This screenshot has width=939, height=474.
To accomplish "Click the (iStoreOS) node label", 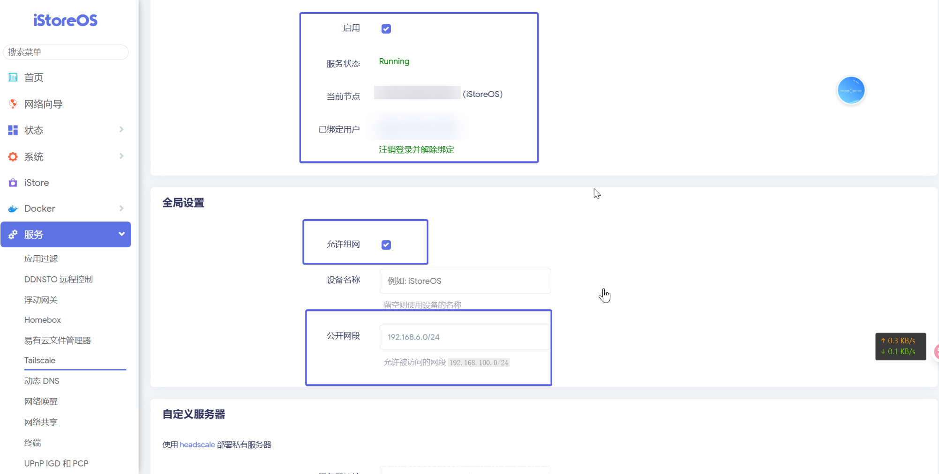I will 483,94.
